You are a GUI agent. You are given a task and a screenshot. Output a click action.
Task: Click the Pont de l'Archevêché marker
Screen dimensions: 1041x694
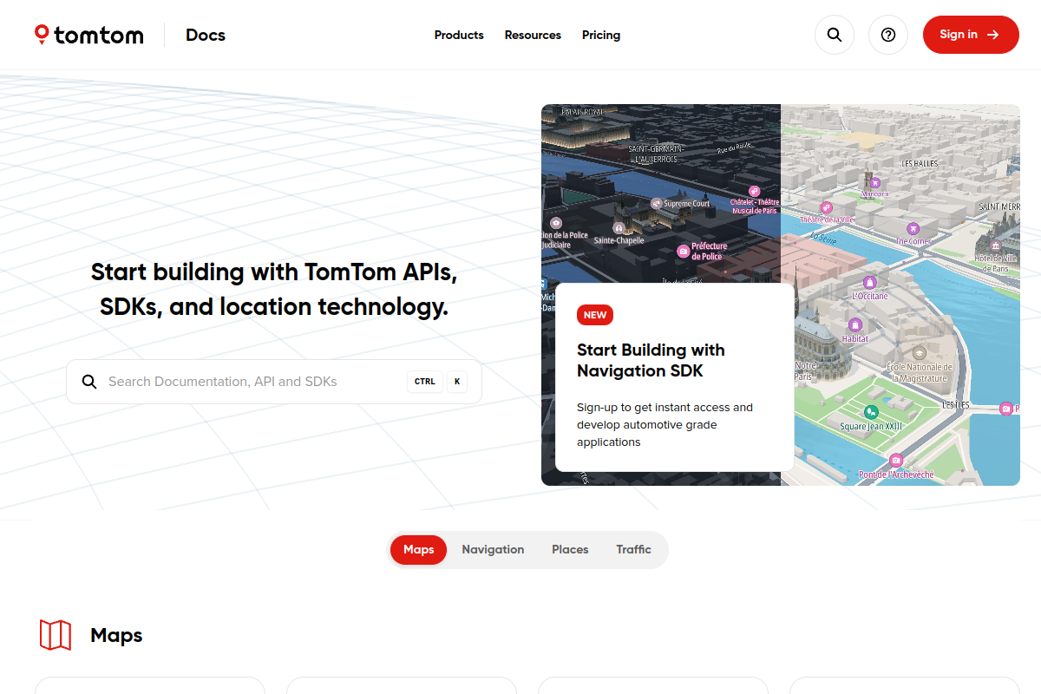pyautogui.click(x=896, y=461)
